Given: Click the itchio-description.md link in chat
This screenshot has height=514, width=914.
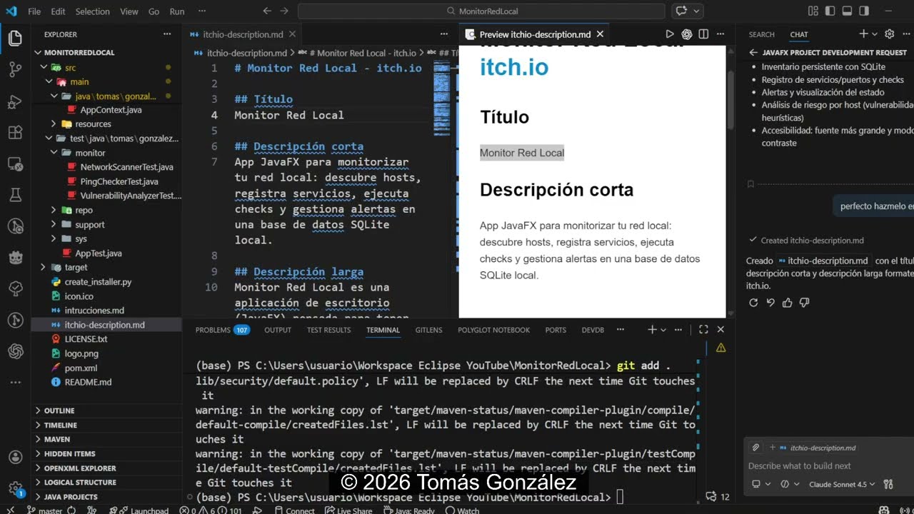Looking at the screenshot, I should (823, 261).
